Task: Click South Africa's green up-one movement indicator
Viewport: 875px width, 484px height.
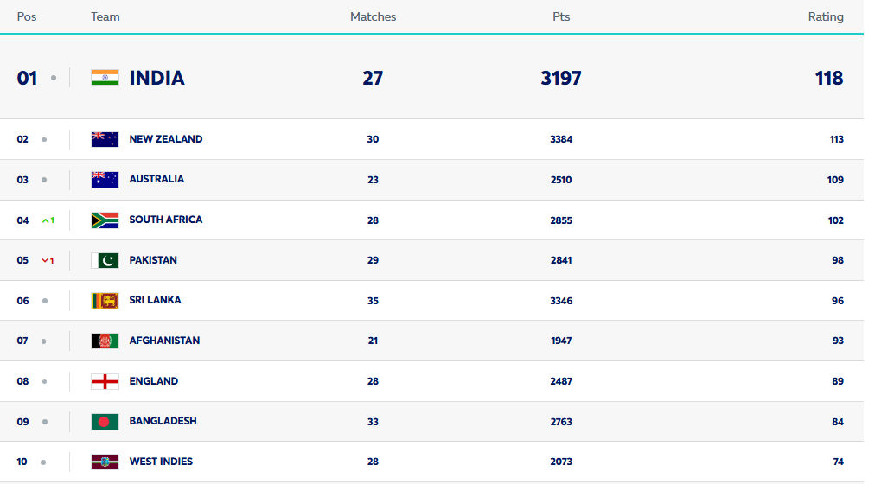Action: [48, 220]
